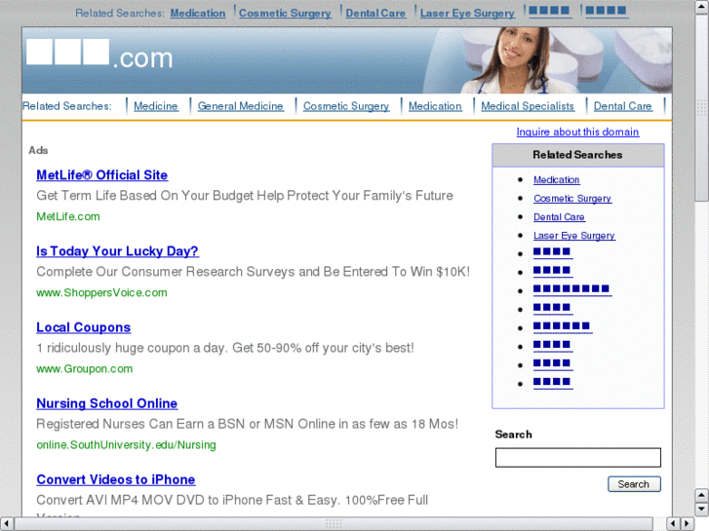The width and height of the screenshot is (709, 531).
Task: Open Laser Eye Surgery link in top bar
Action: (467, 14)
